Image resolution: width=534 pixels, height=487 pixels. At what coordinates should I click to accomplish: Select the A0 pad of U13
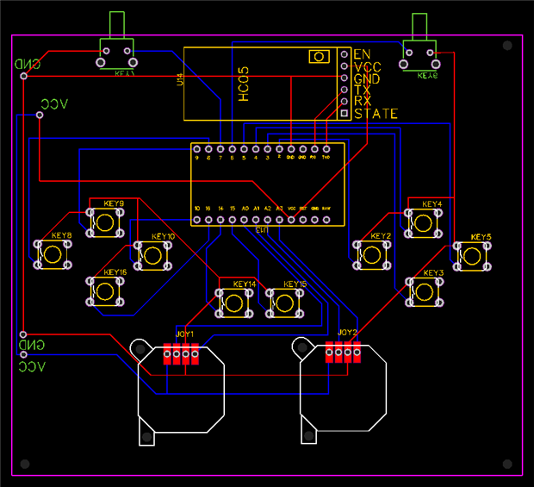tap(244, 220)
